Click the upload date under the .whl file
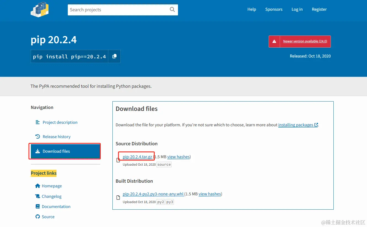367x227 pixels. tap(139, 202)
